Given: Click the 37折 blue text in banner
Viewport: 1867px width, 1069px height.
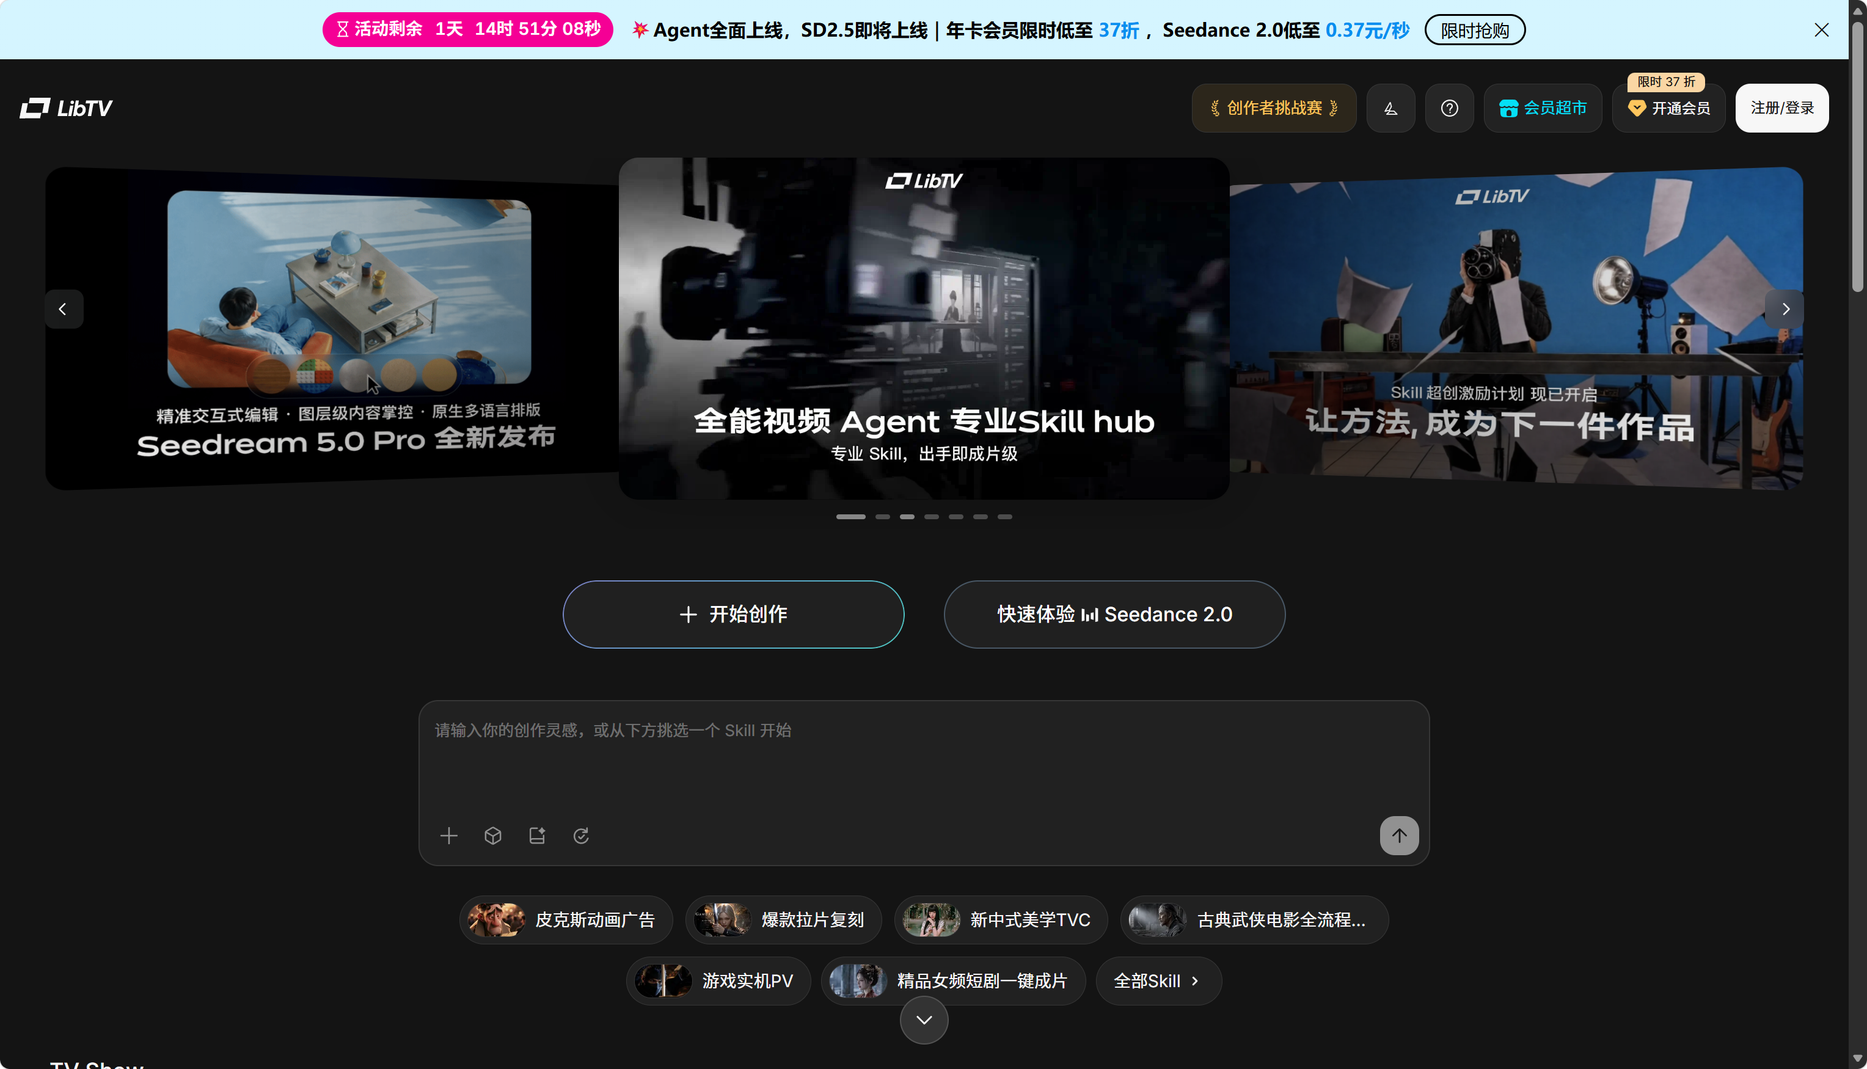Looking at the screenshot, I should click(1119, 30).
